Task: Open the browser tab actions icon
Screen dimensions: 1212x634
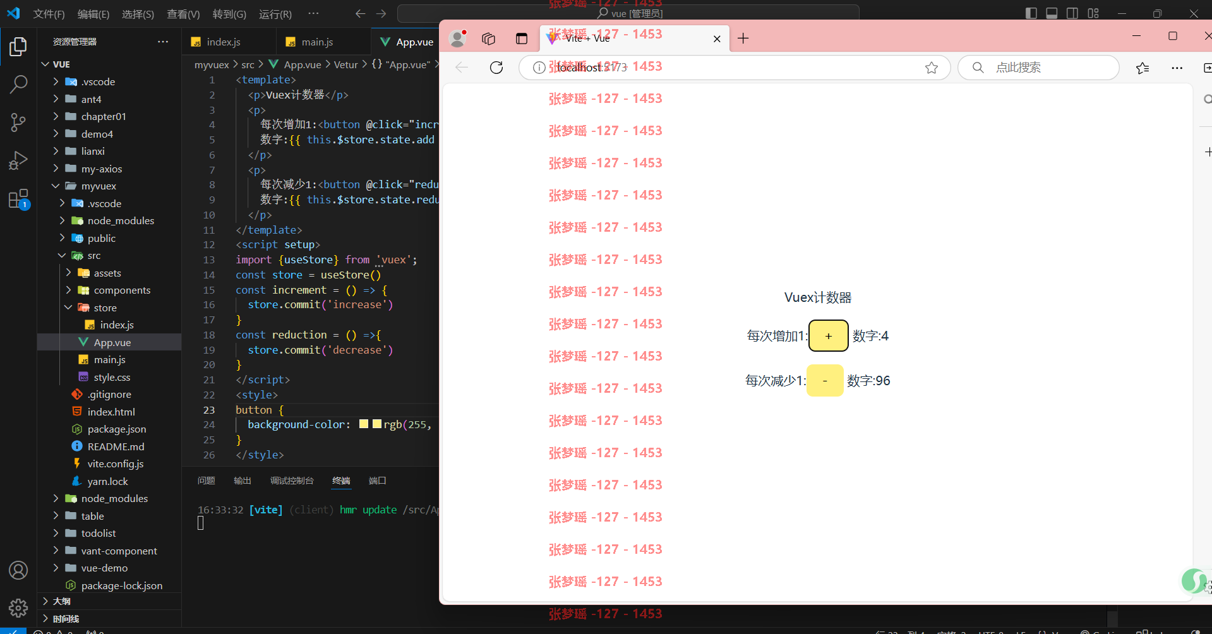Action: [x=522, y=39]
